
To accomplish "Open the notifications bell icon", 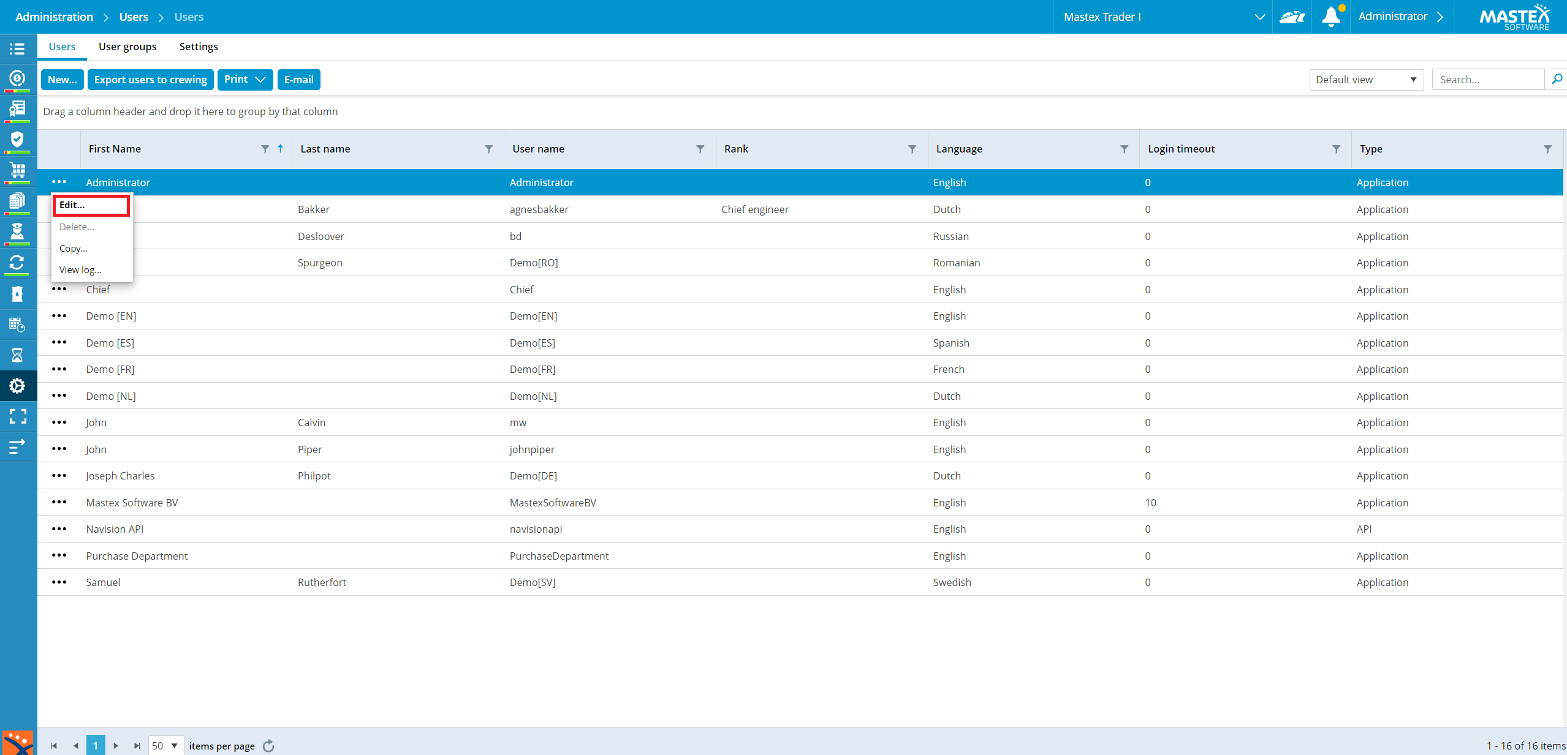I will (x=1331, y=17).
